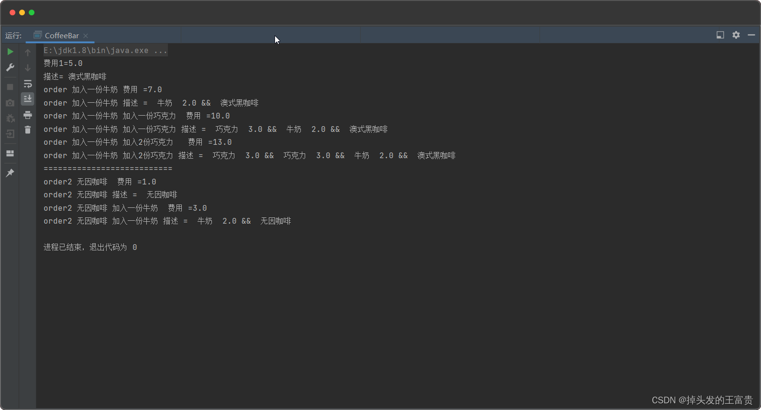Open the gear settings for Run panel

click(736, 35)
